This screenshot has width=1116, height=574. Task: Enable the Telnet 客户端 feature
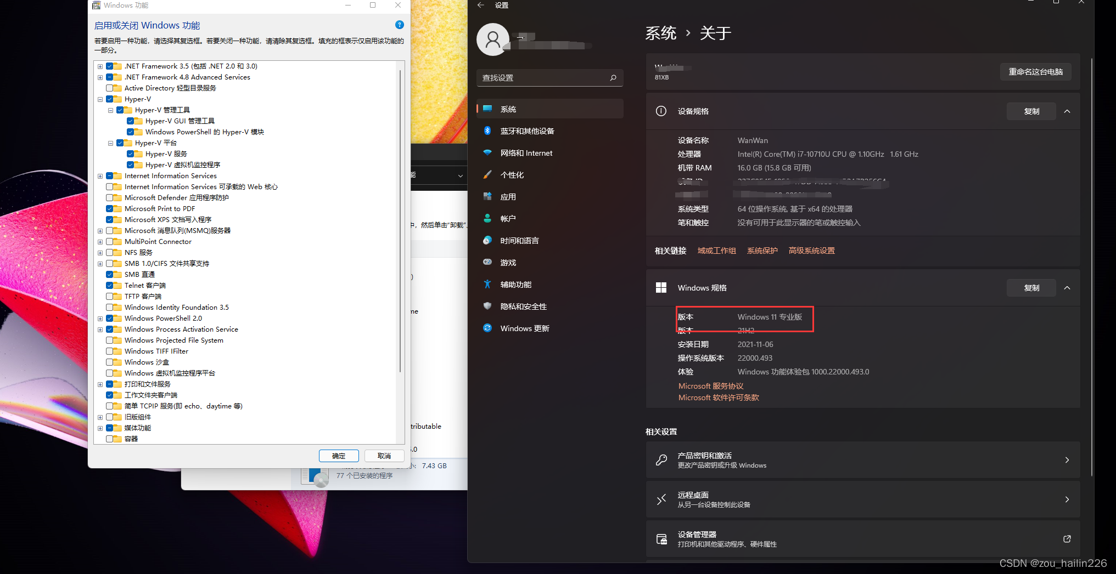point(114,285)
